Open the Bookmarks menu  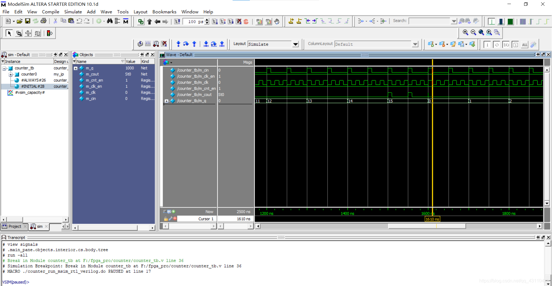coord(164,12)
